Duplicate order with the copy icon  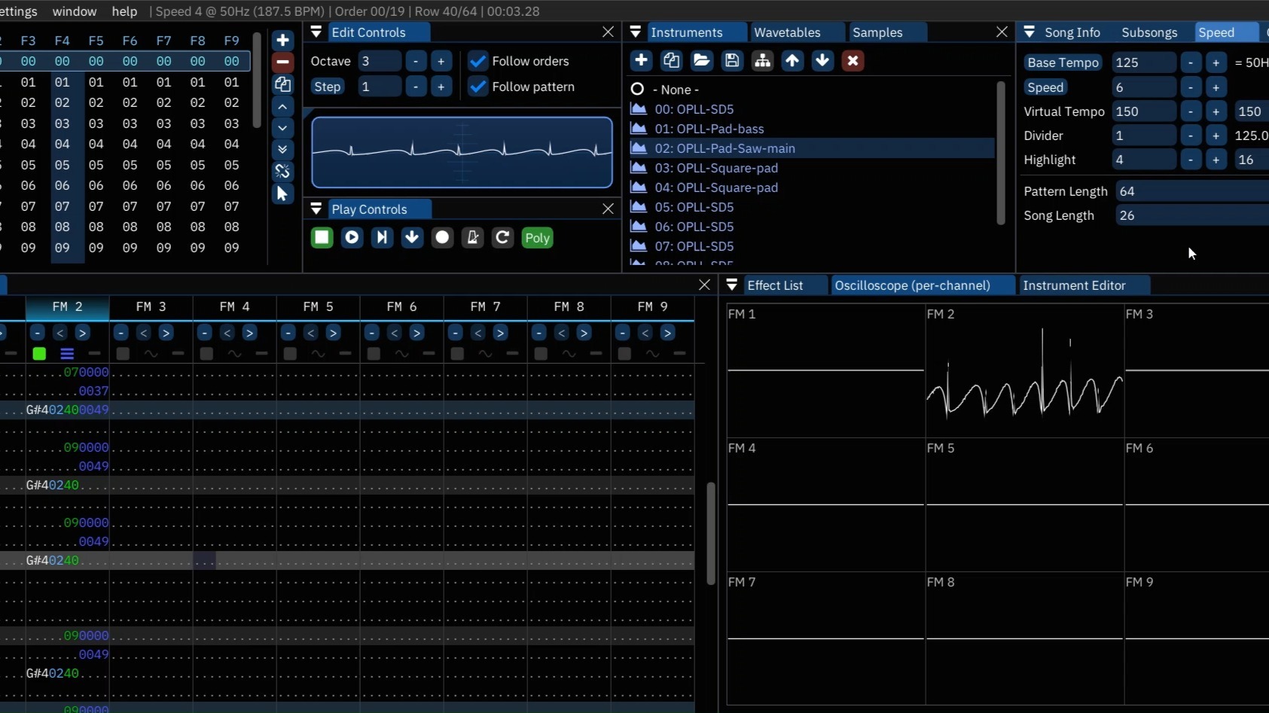pyautogui.click(x=282, y=84)
